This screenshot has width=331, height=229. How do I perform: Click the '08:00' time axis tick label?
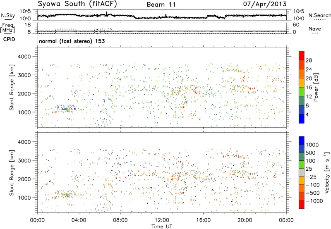pos(120,220)
